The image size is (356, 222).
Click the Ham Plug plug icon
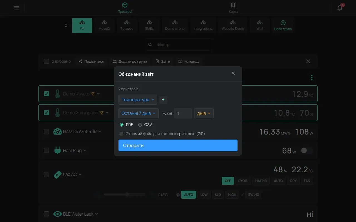(x=57, y=150)
